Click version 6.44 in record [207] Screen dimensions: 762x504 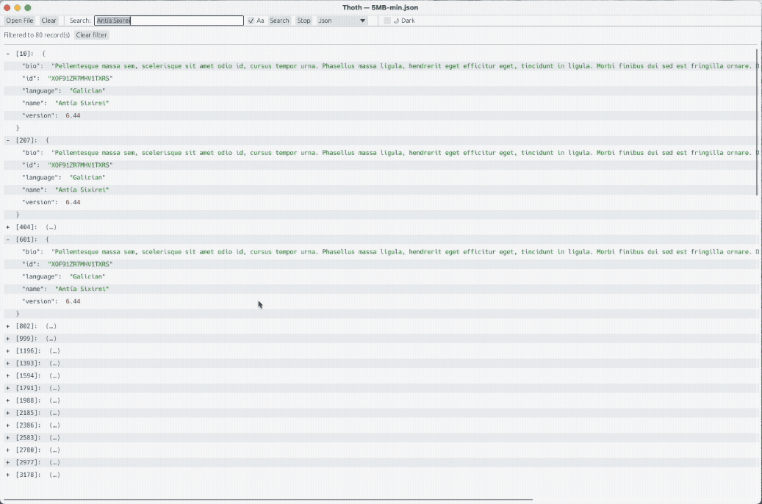click(x=73, y=202)
